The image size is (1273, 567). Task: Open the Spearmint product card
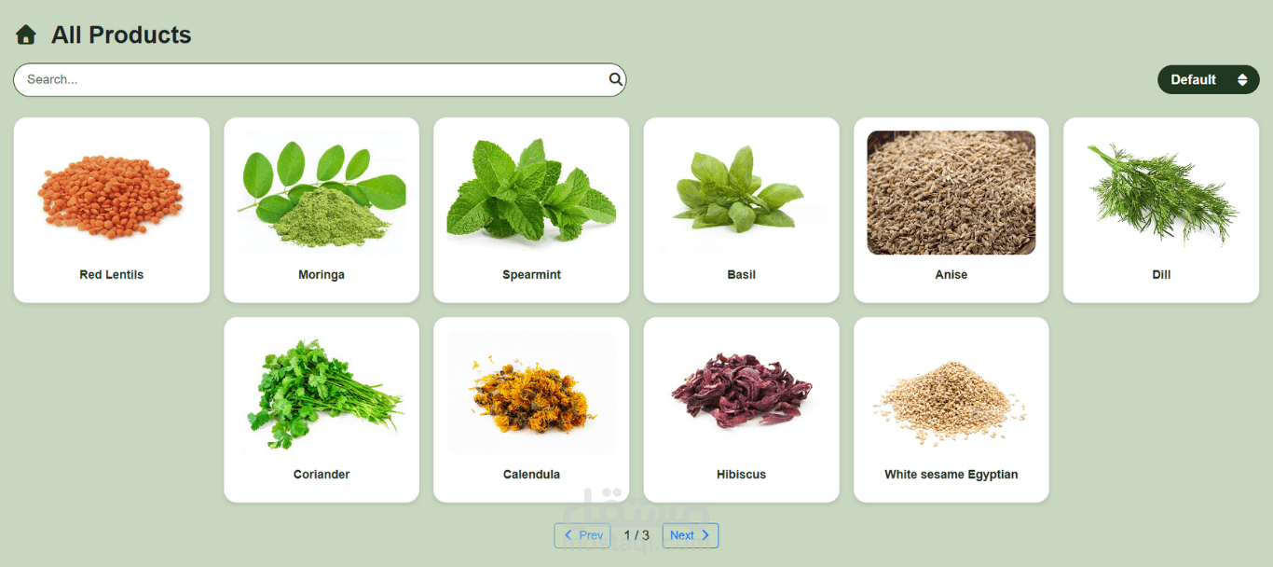tap(531, 210)
